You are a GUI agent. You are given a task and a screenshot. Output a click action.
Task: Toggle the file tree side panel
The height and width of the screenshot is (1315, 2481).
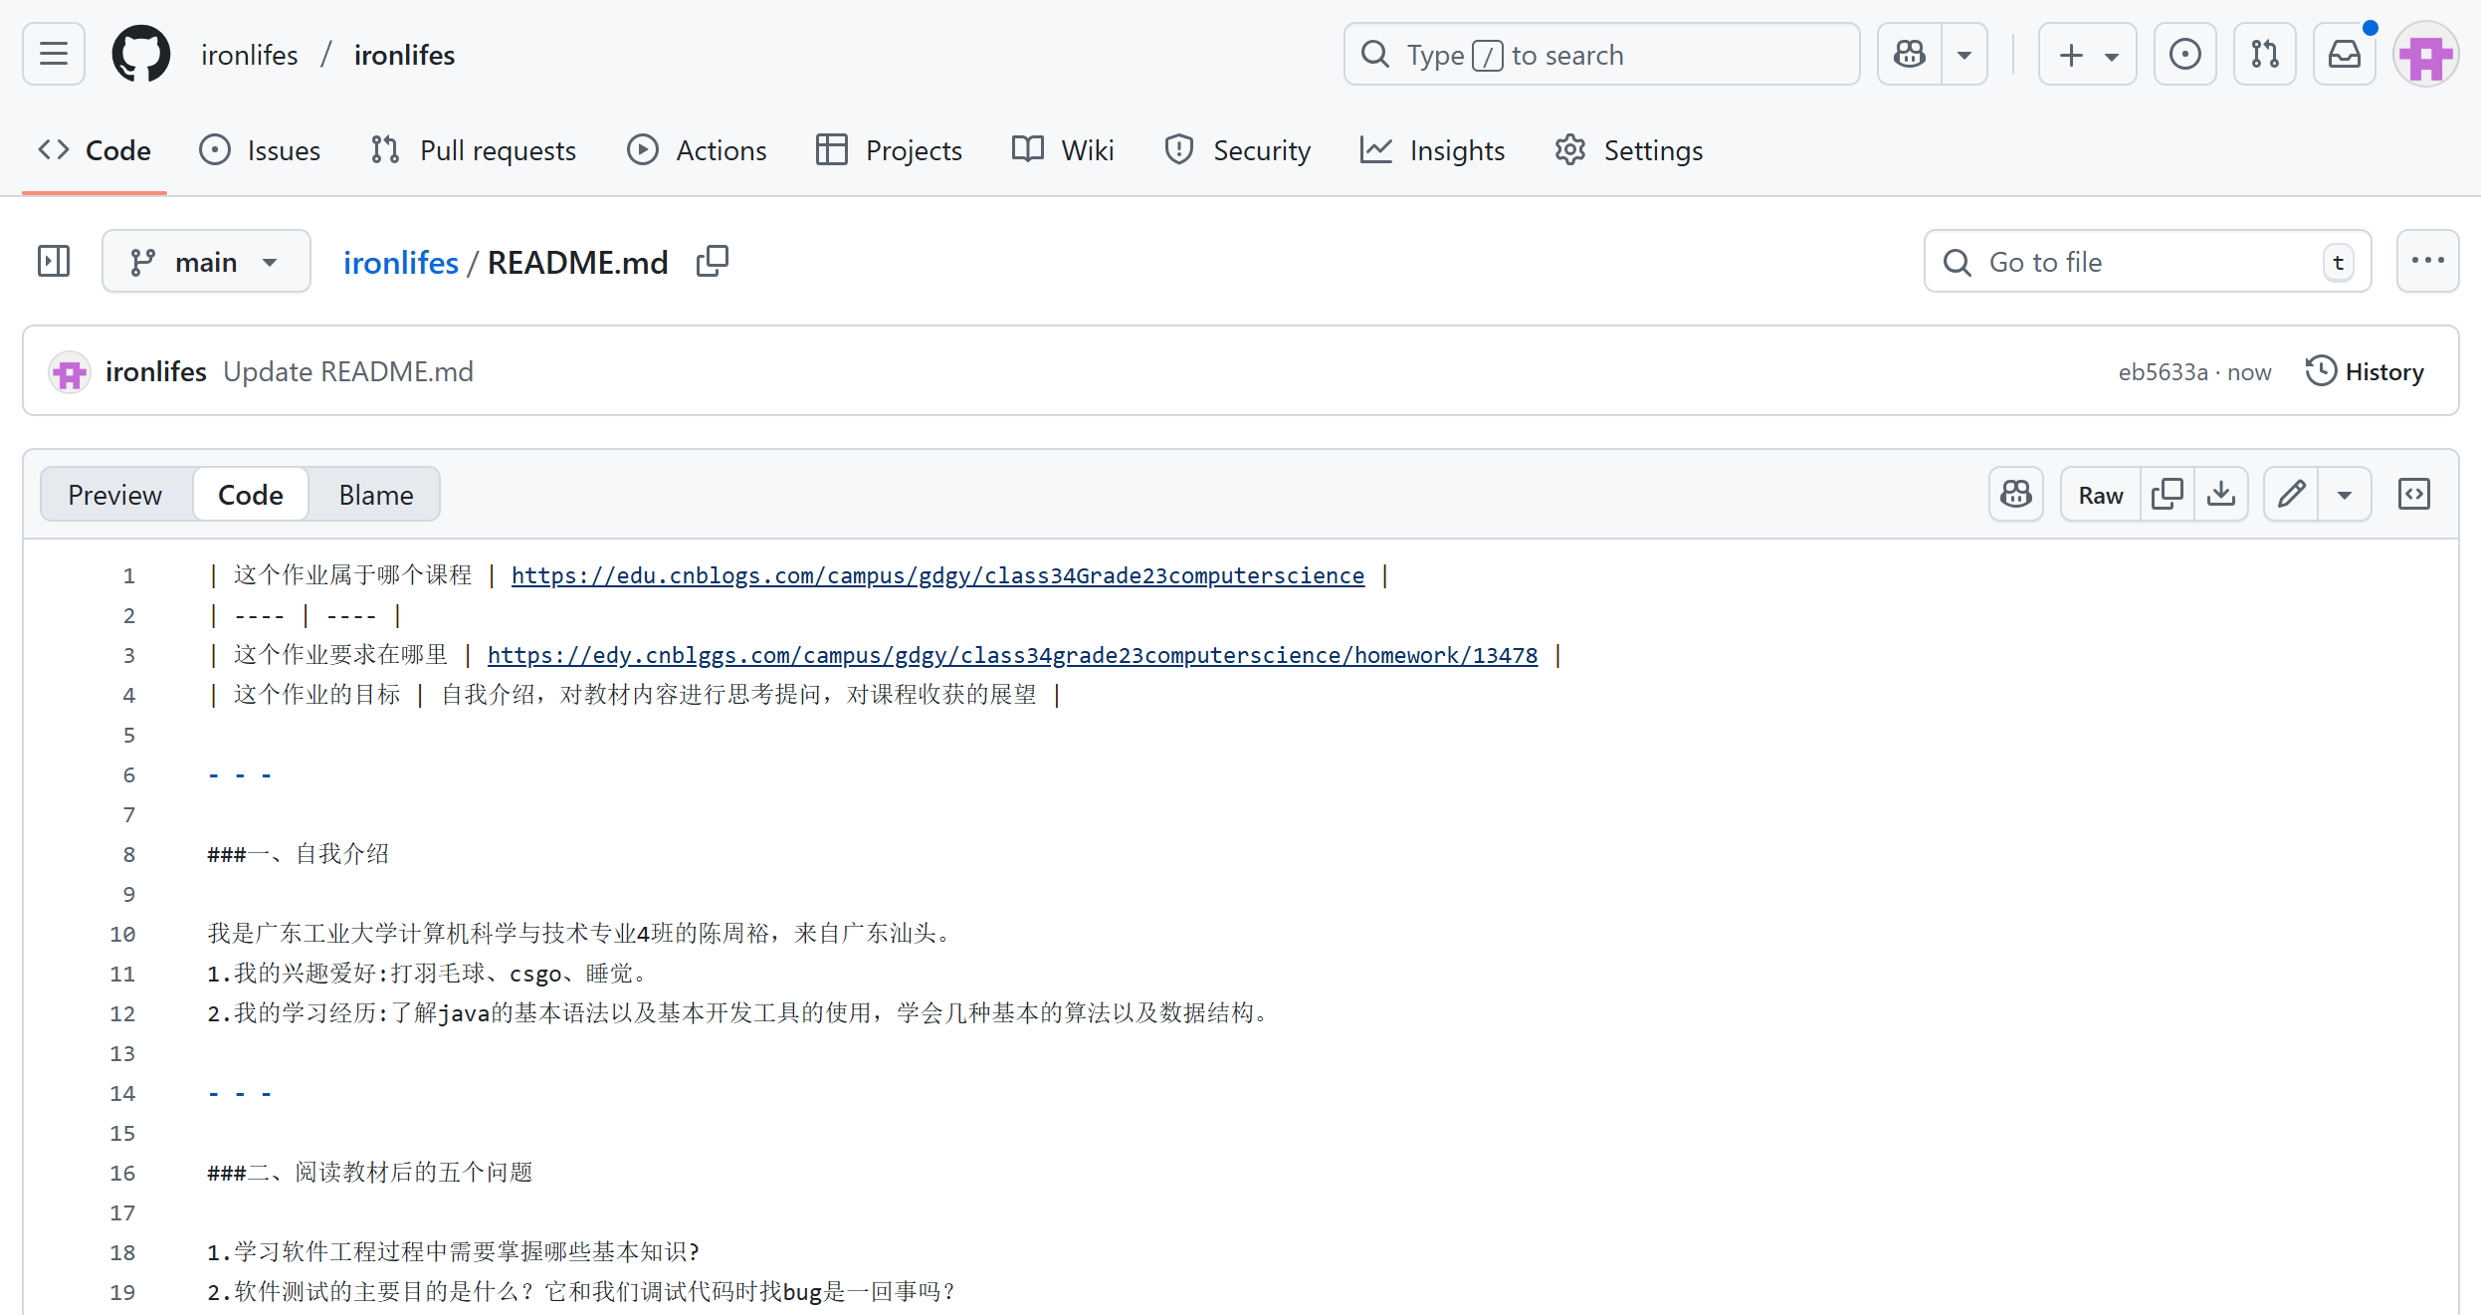pos(54,262)
